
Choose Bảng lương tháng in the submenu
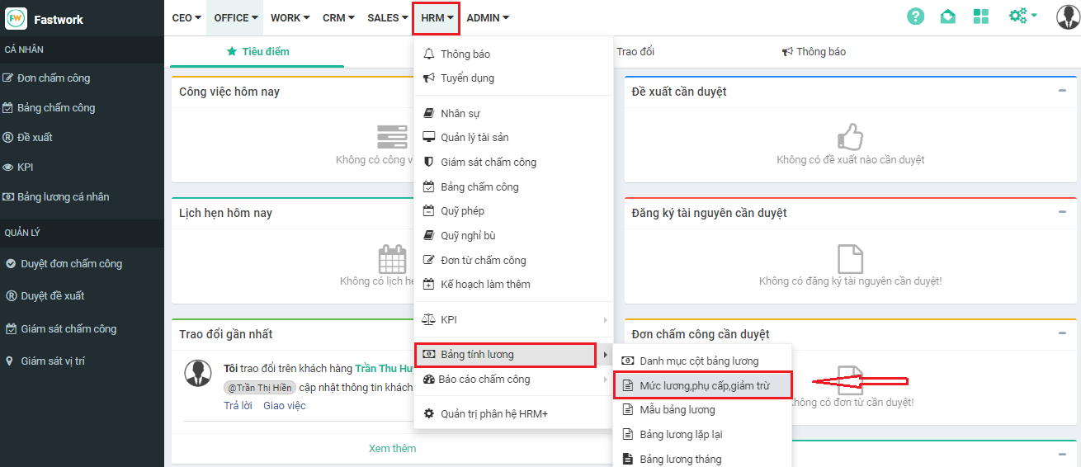click(x=680, y=459)
